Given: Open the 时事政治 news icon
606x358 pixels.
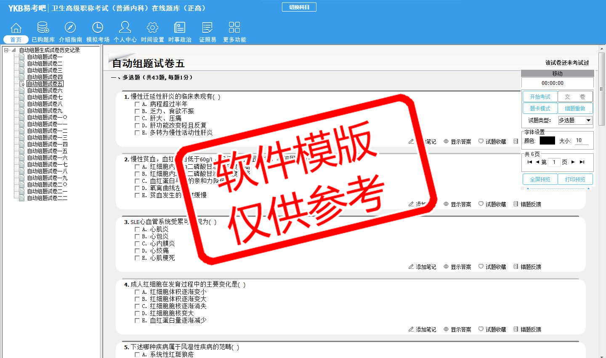Looking at the screenshot, I should 180,28.
